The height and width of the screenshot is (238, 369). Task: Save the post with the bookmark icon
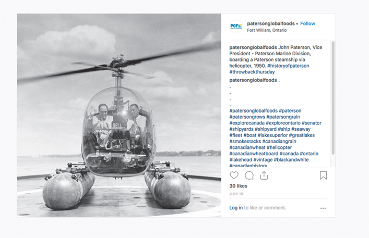click(324, 176)
